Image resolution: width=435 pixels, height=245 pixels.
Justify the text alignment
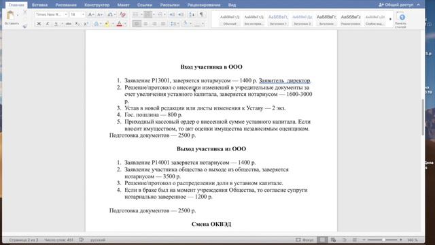coord(163,24)
